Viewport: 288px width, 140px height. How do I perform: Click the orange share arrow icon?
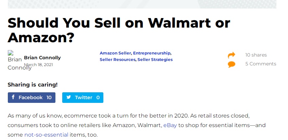tap(232, 55)
